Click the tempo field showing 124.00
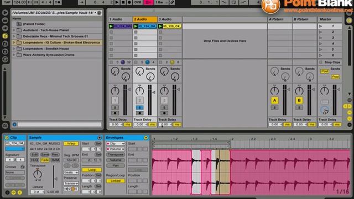Screen dimensions: 354x199 (x=19, y=2)
